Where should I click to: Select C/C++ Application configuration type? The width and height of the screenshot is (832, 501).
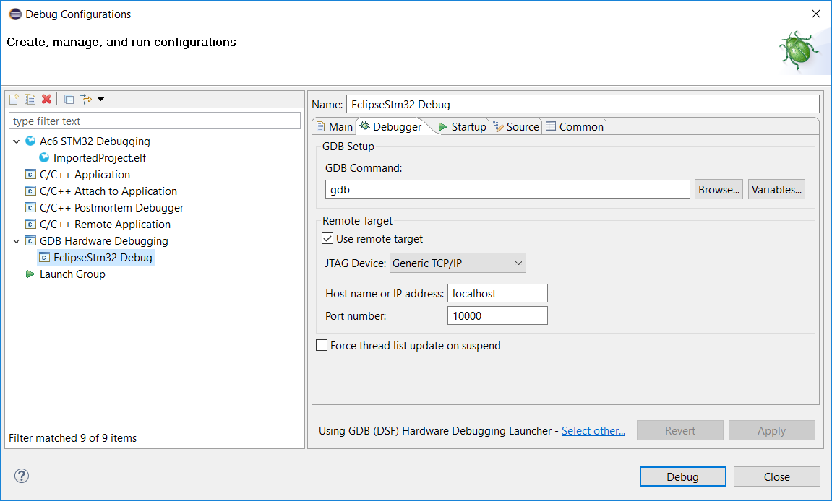coord(85,175)
